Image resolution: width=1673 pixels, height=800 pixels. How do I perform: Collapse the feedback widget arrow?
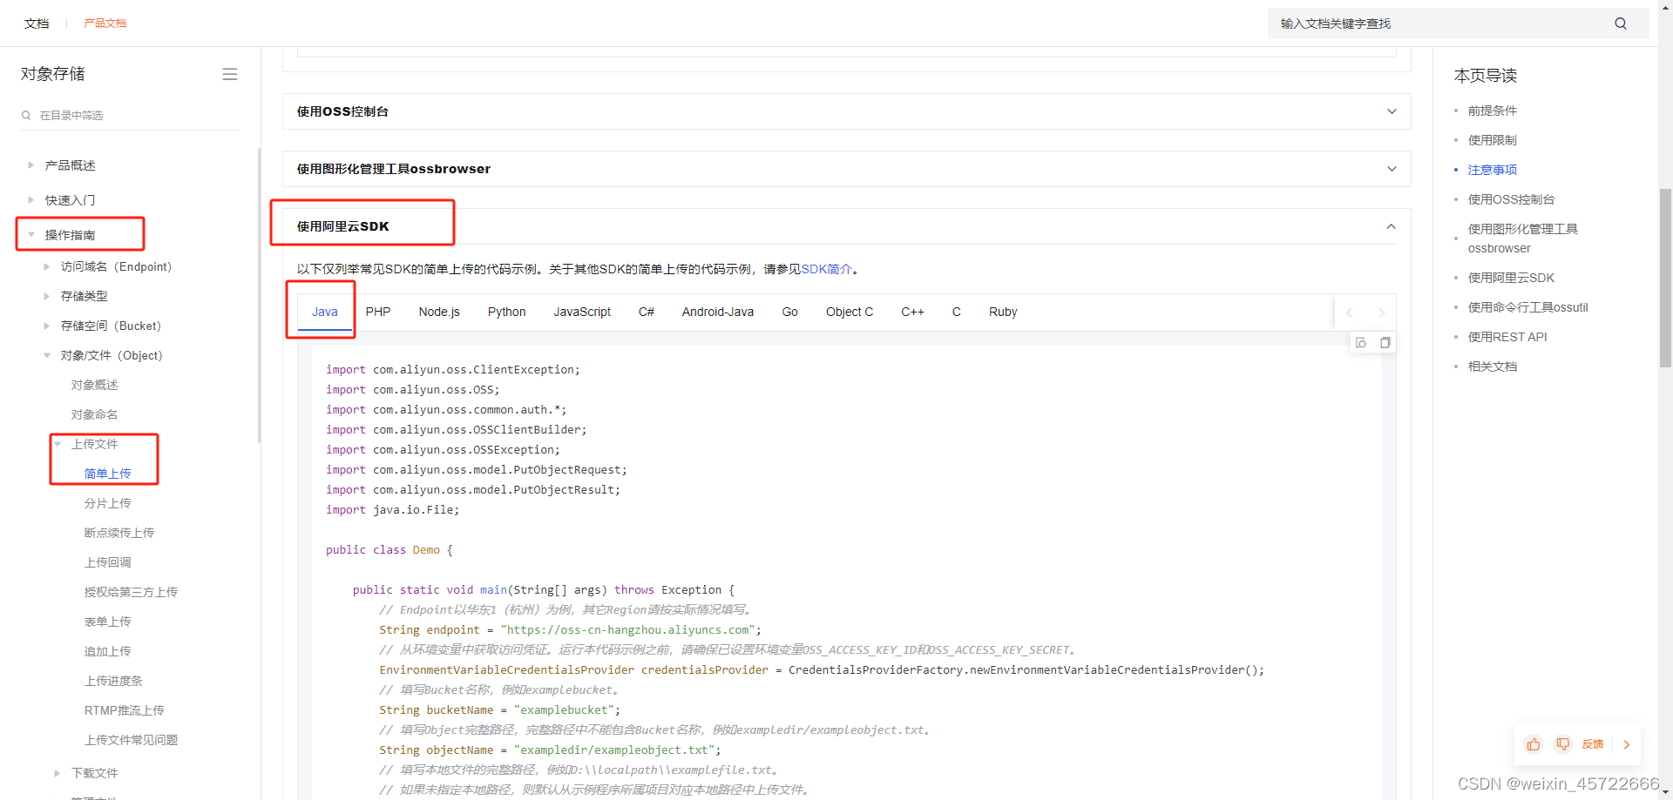[1627, 744]
